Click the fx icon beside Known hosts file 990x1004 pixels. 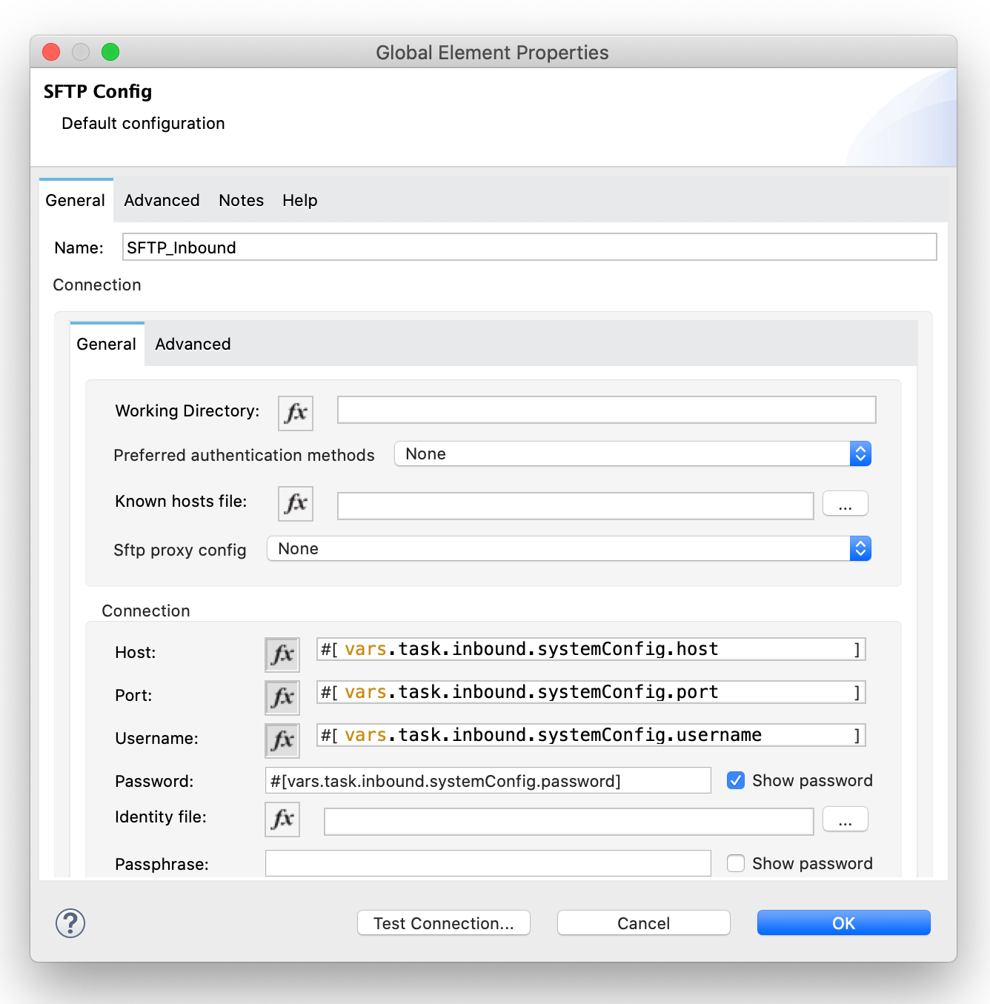coord(295,504)
